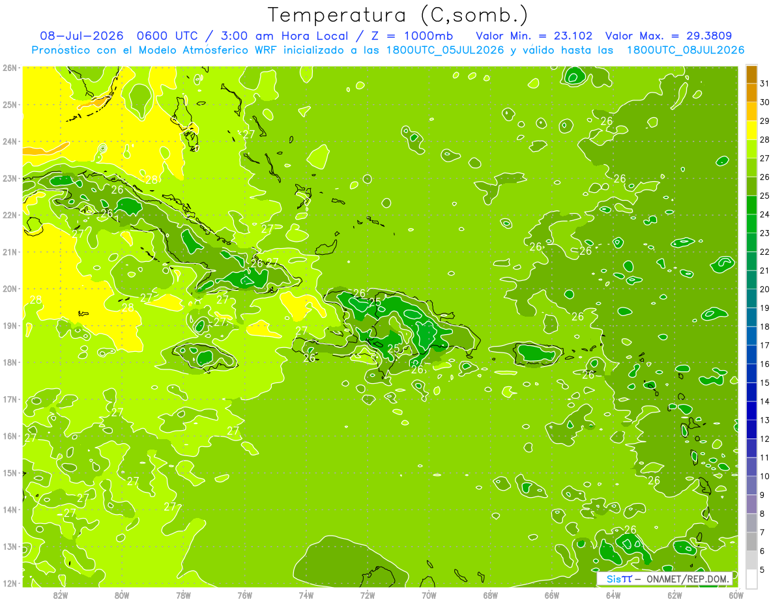The width and height of the screenshot is (782, 604).
Task: Select the '1800UTC_08JUL2026' valid-until timestamp
Action: pos(685,50)
